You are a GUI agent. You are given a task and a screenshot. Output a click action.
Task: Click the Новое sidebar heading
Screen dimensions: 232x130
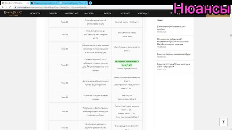[x=160, y=20]
